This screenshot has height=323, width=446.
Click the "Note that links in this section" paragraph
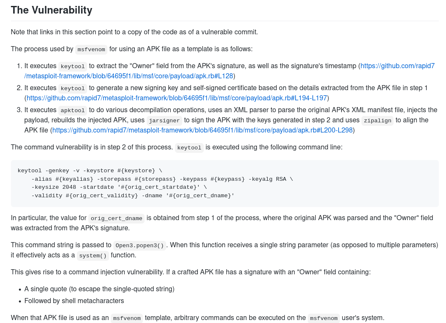[x=134, y=32]
